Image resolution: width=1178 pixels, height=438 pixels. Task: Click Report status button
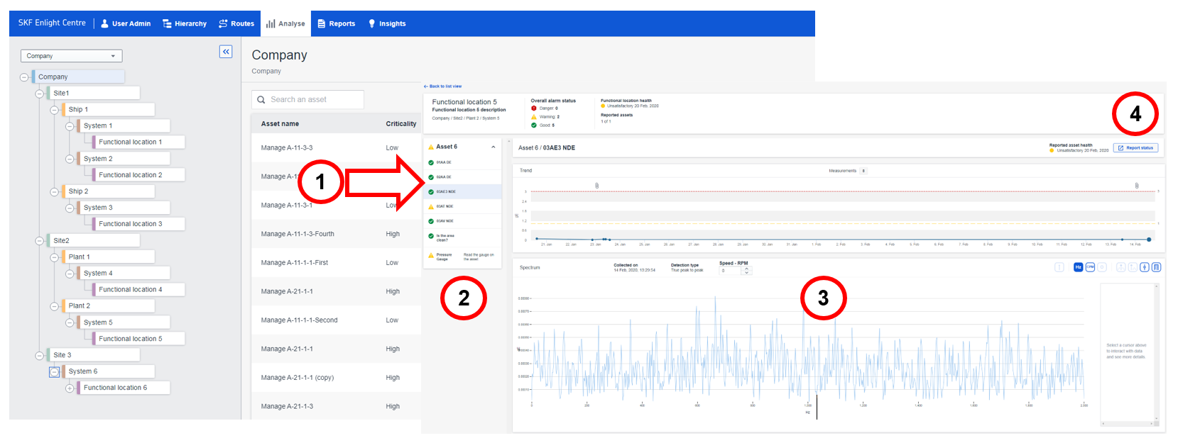(x=1135, y=148)
